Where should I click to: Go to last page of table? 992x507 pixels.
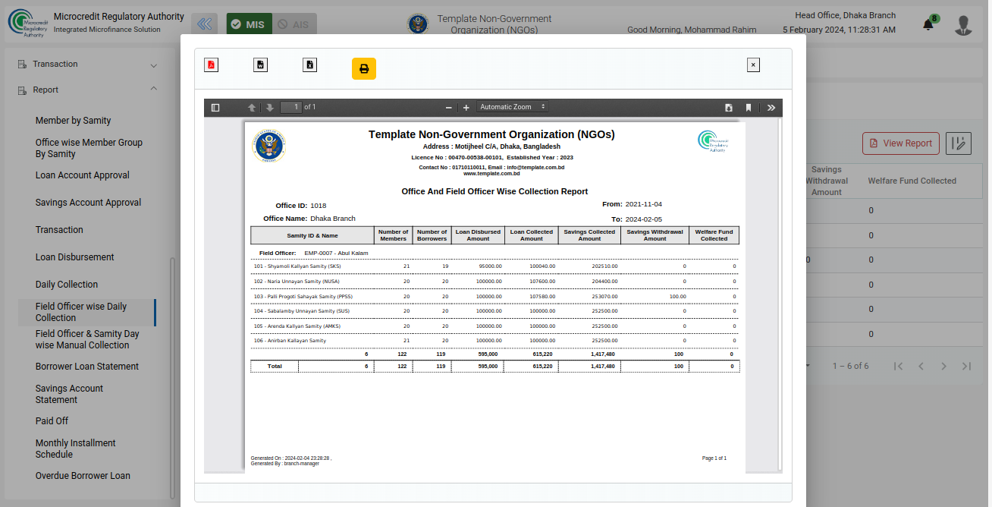[966, 366]
